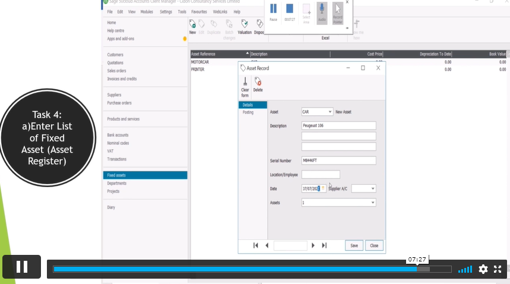Go to previous asset record

point(267,245)
